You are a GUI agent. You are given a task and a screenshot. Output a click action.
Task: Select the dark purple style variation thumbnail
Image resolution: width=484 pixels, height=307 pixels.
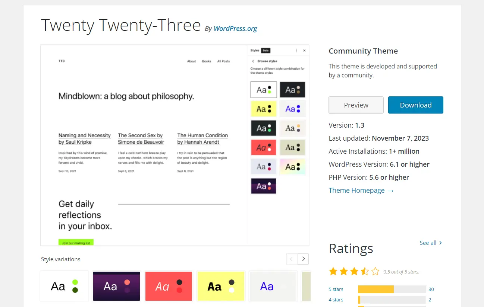point(116,286)
